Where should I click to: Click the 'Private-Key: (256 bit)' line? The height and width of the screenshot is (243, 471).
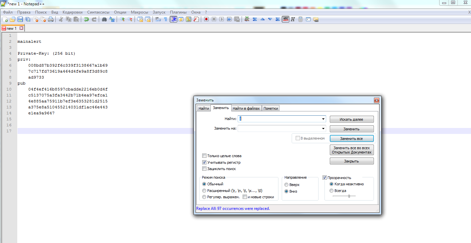point(46,53)
